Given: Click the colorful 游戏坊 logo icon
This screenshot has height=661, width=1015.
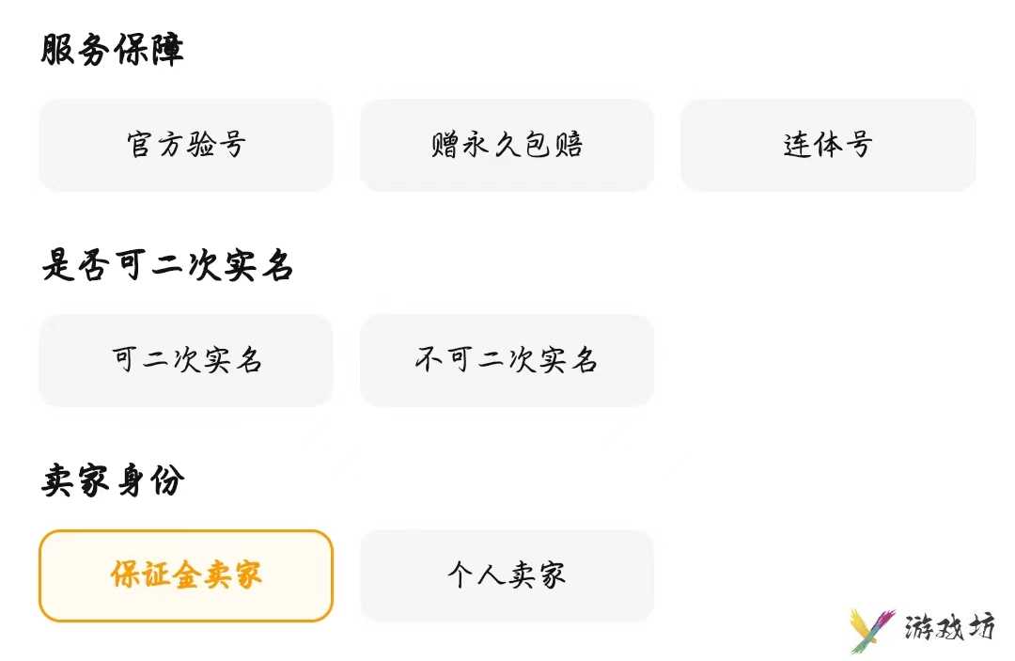Looking at the screenshot, I should coord(871,630).
